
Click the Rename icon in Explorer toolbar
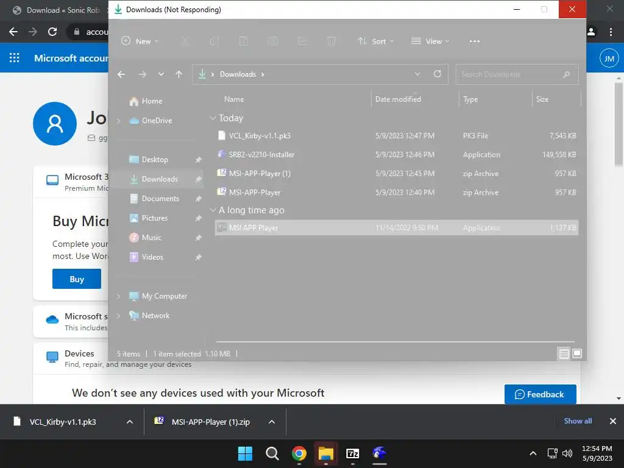tap(273, 41)
